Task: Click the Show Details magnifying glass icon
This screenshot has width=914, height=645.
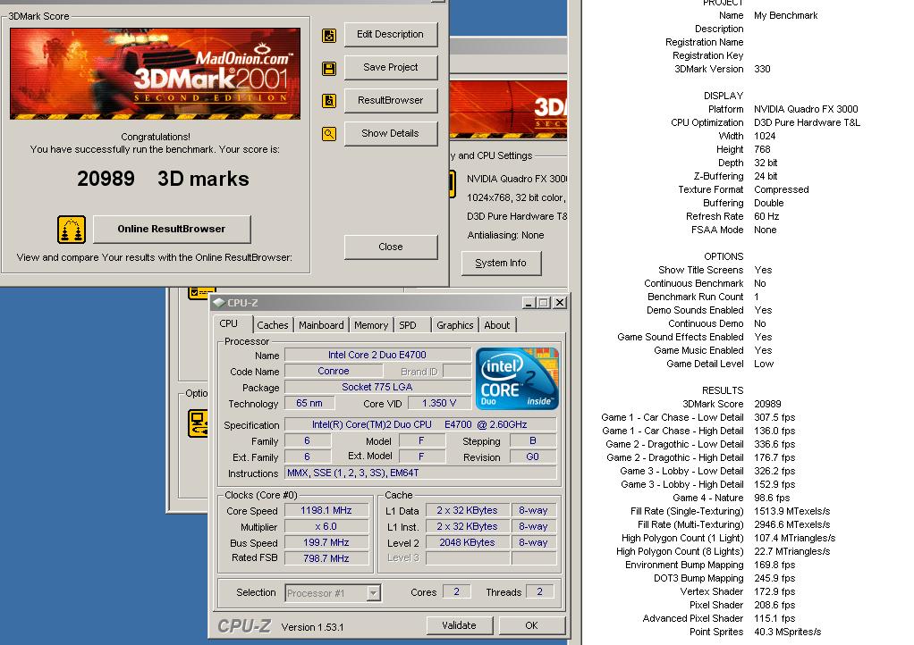Action: 329,133
